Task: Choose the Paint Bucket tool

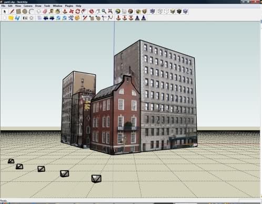Action: (57, 12)
